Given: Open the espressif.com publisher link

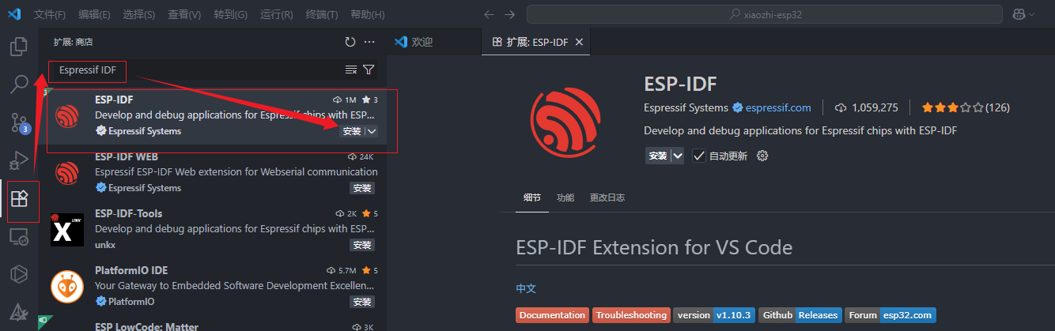Looking at the screenshot, I should (x=778, y=107).
